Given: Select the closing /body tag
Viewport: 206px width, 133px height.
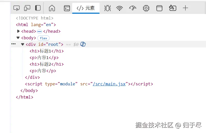Looking at the screenshot, I should 29,90.
